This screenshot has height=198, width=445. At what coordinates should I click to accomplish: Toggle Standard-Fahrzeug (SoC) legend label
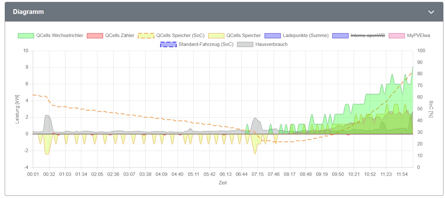click(206, 44)
